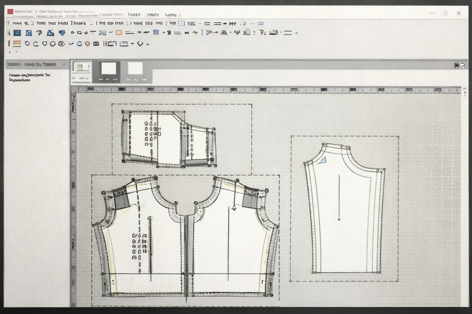Select the first blue square tool icon
Screen dimensions: 472x314
point(17,33)
